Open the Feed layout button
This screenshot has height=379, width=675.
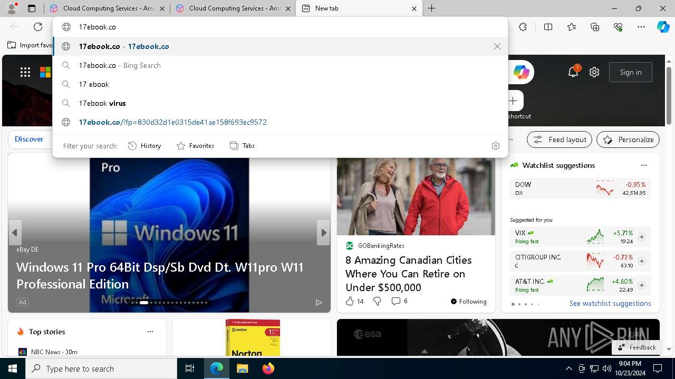[560, 139]
